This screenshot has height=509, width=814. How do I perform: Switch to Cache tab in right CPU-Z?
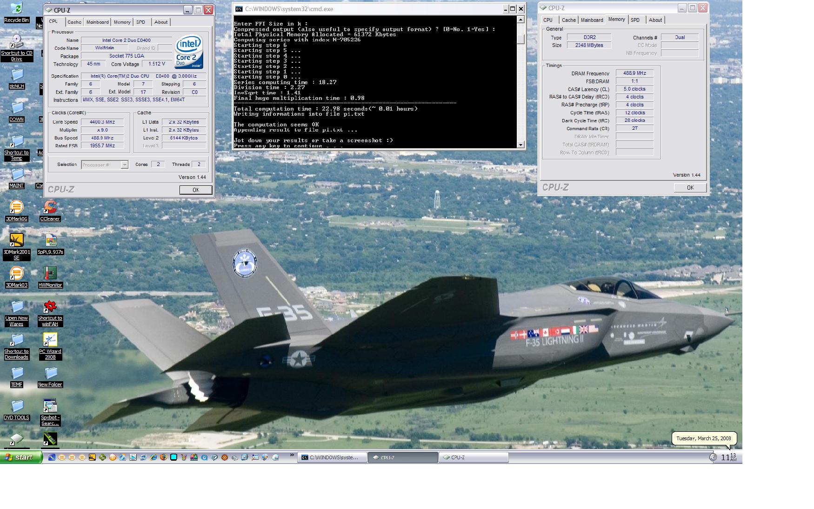tap(568, 20)
